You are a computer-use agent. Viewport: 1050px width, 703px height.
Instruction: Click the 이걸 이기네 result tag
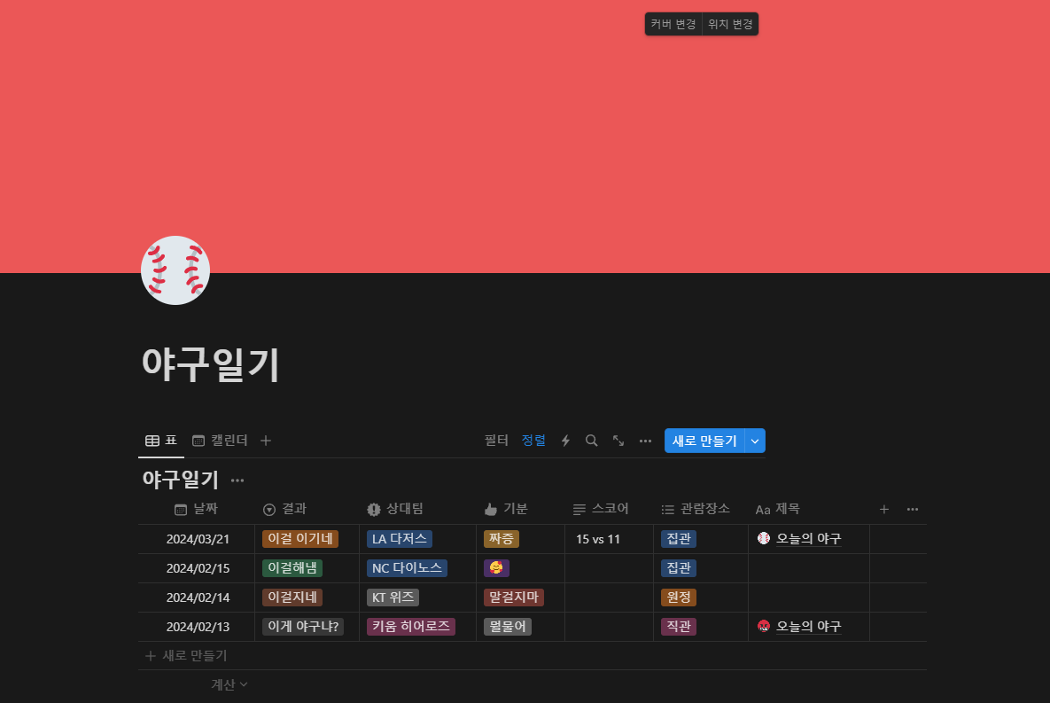coord(300,539)
